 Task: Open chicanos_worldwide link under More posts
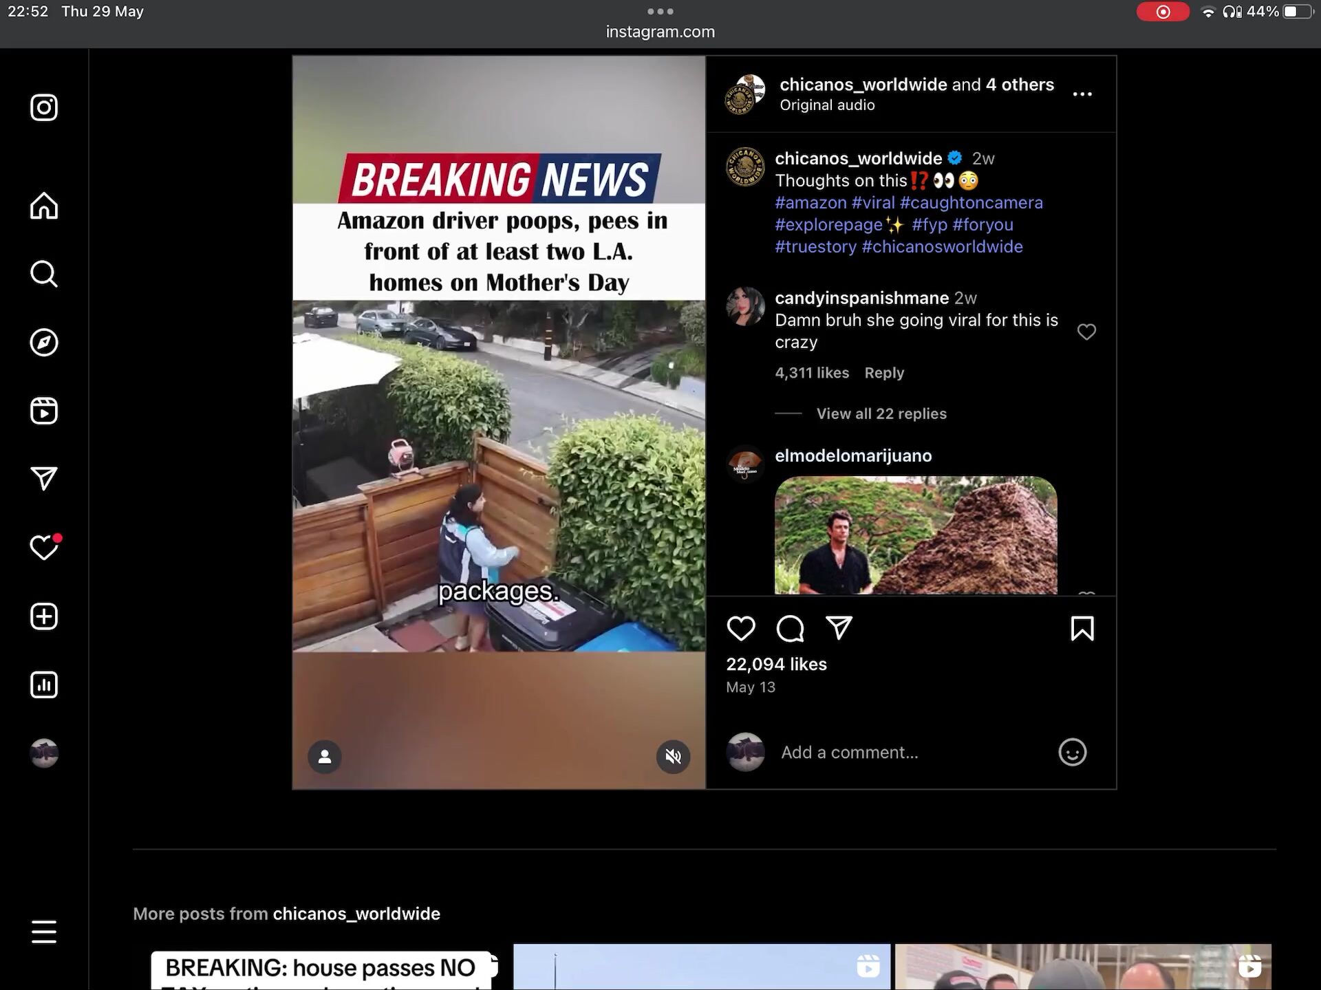click(x=356, y=914)
